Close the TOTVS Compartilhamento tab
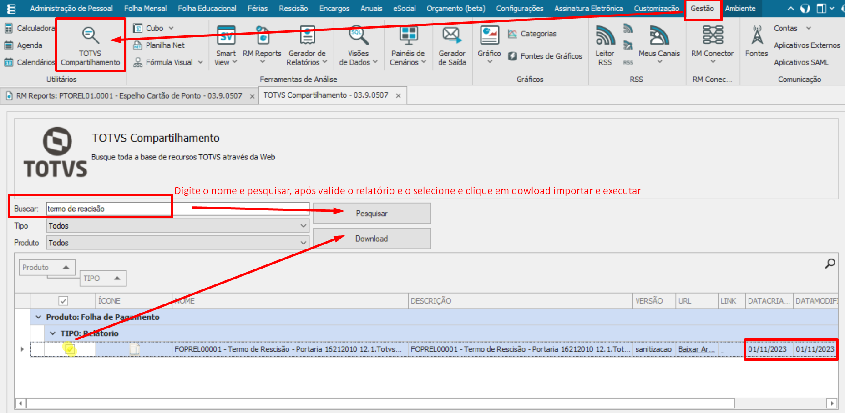 (x=398, y=95)
